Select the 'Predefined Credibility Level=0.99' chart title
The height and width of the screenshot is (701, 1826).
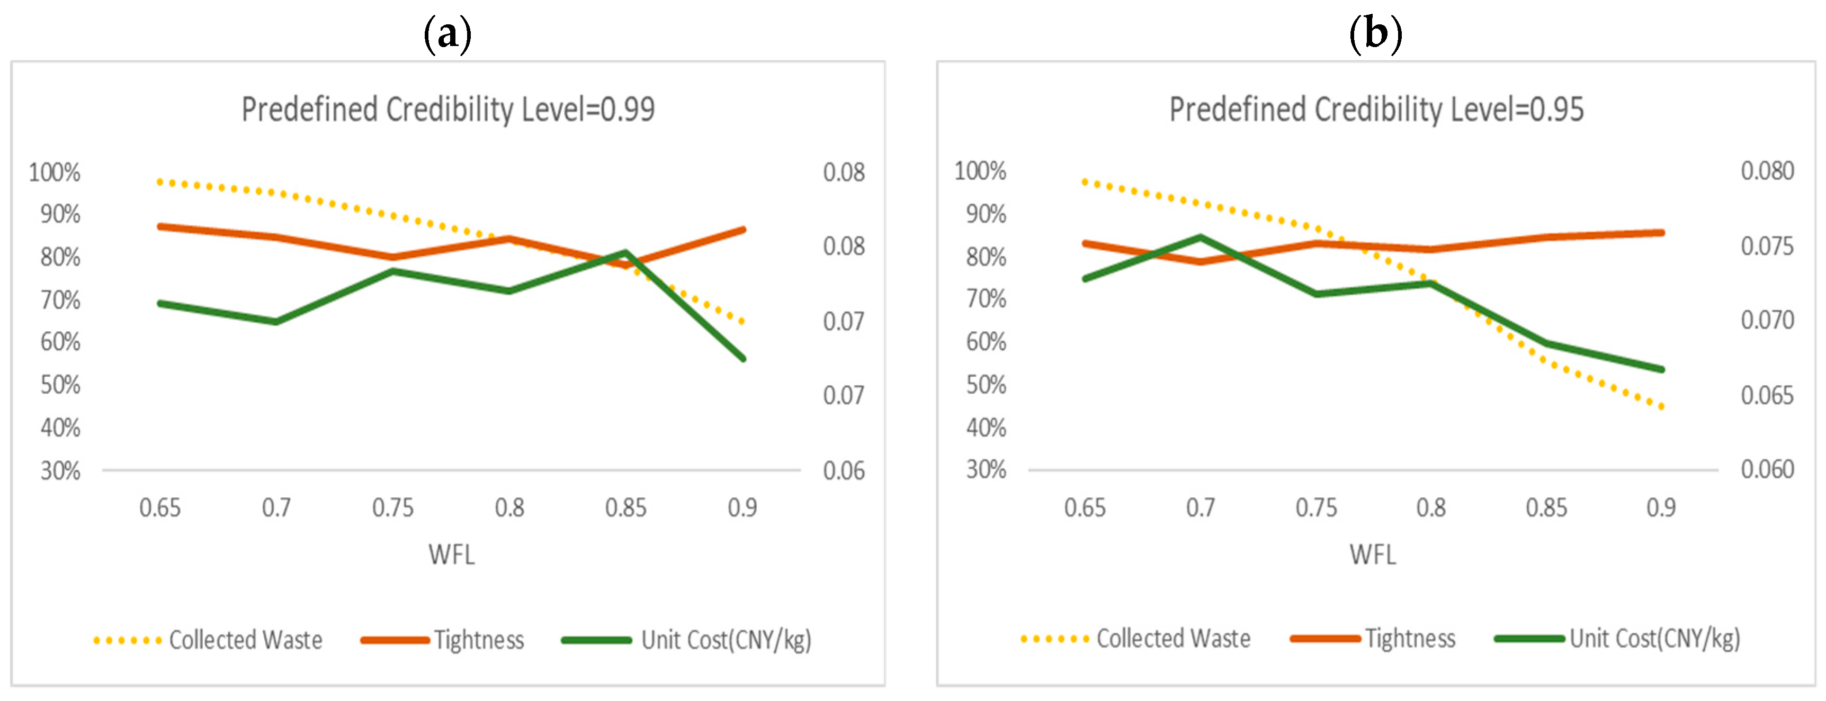click(448, 110)
